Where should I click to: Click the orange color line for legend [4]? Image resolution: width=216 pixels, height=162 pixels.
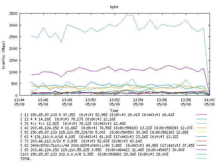tap(201, 128)
